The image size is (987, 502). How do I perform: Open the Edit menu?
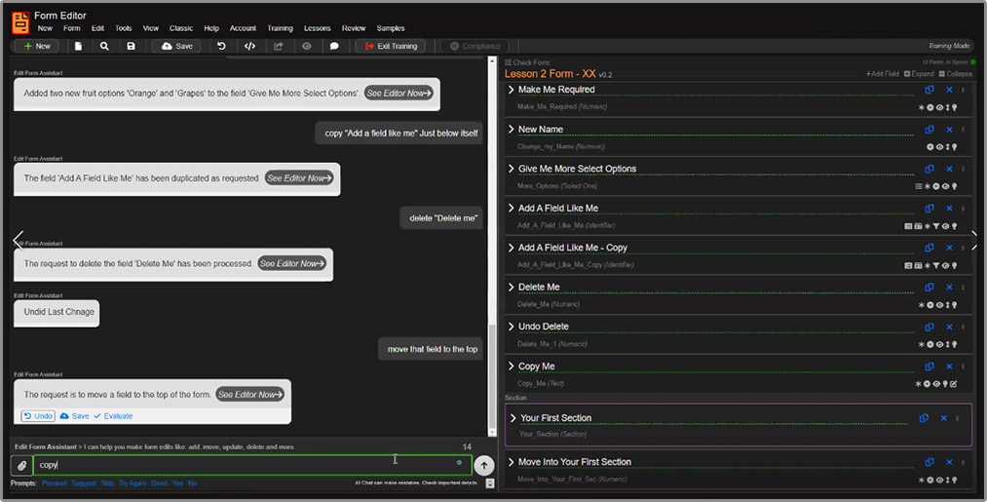click(97, 28)
